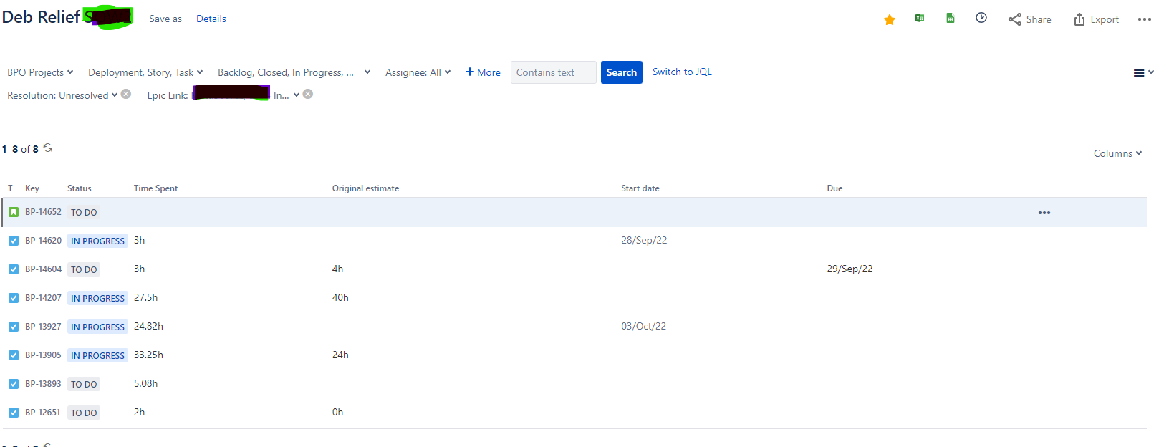
Task: Open filter Details
Action: [211, 19]
